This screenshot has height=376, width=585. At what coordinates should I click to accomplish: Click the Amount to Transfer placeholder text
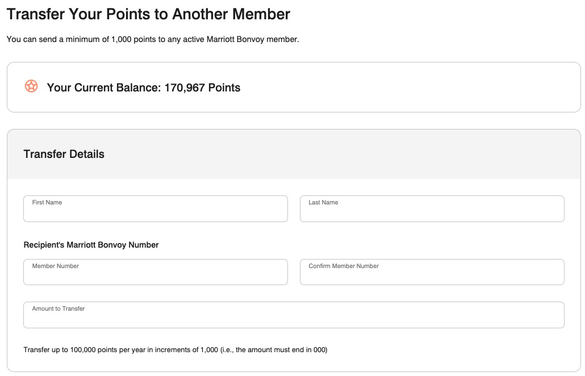click(60, 308)
